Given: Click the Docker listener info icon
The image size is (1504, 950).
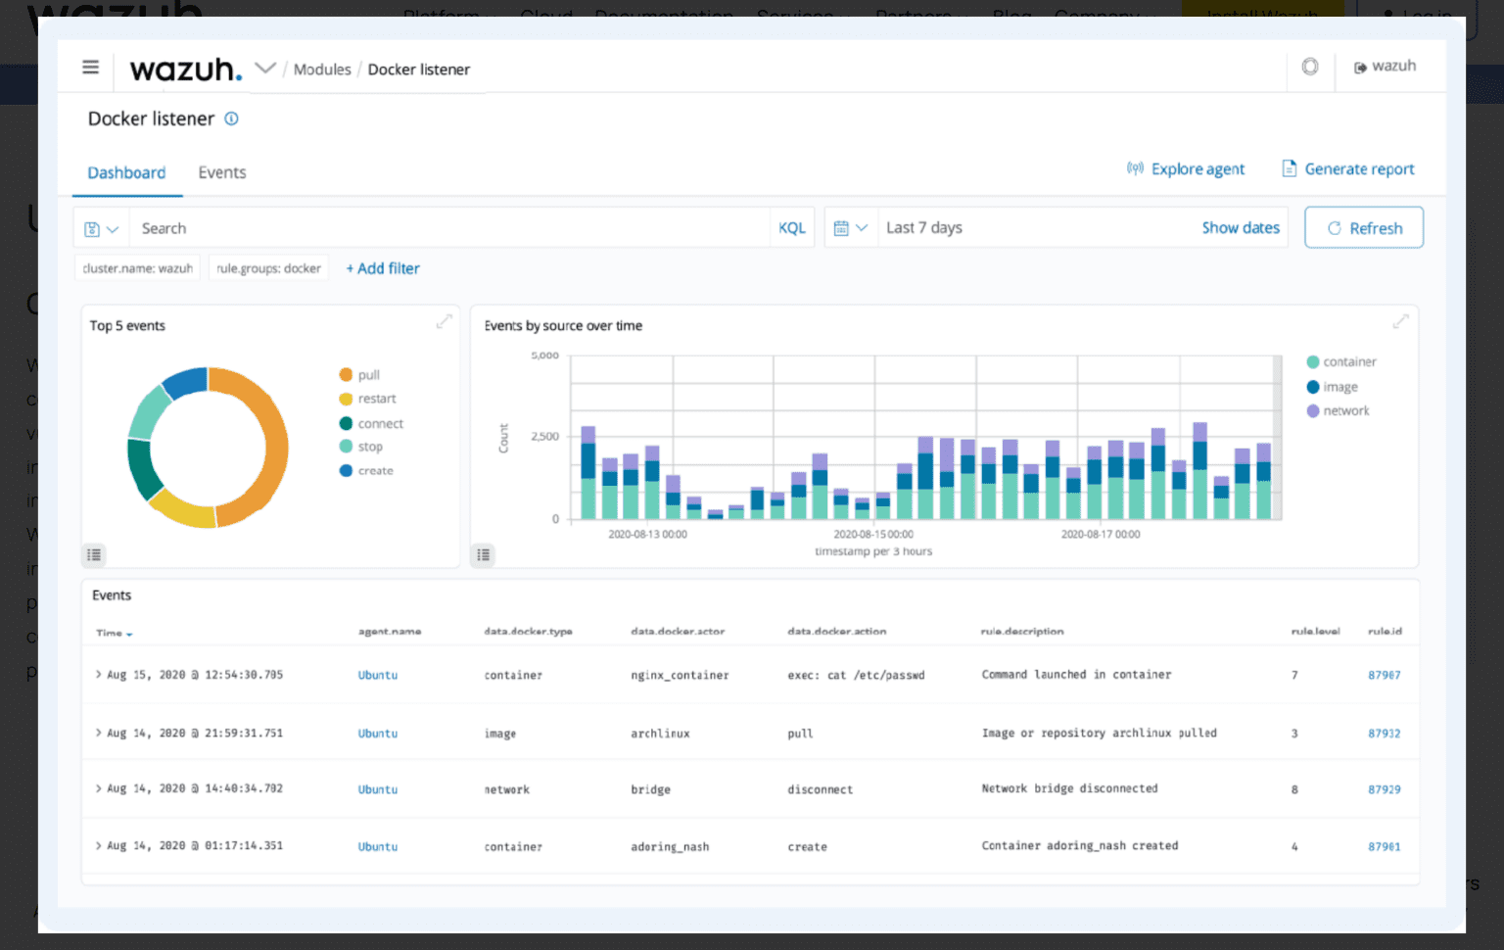Looking at the screenshot, I should click(x=231, y=119).
